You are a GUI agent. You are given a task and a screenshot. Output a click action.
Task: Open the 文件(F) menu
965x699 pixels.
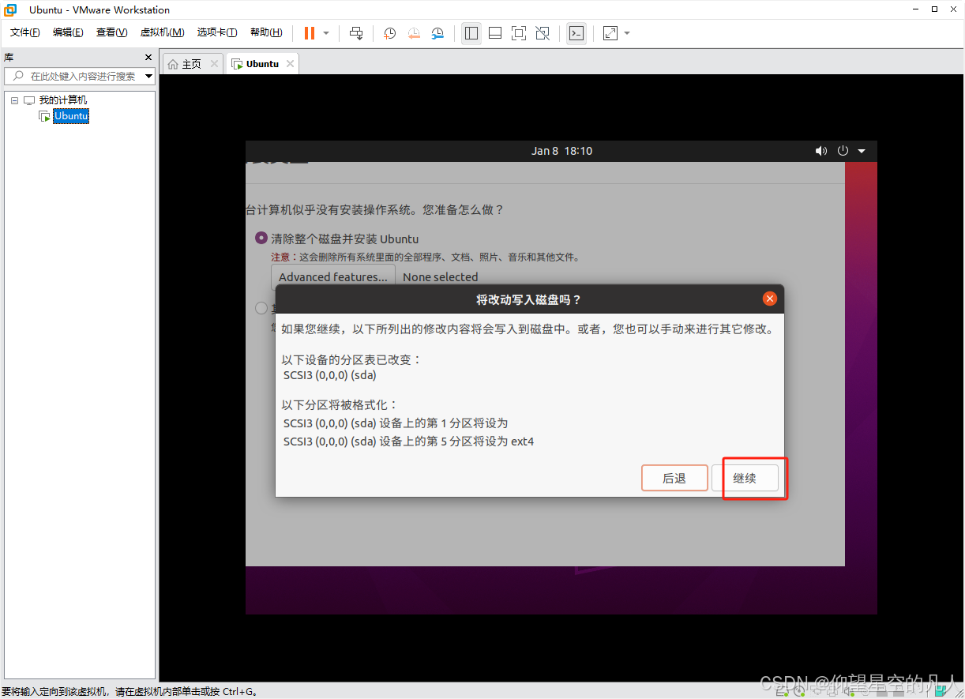click(25, 32)
